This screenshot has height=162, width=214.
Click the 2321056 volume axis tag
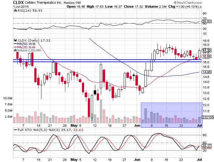tap(208, 117)
